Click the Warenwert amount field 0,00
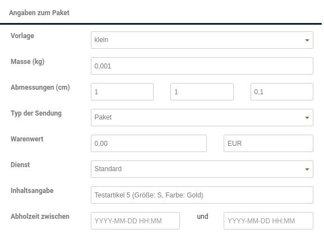Image resolution: width=324 pixels, height=239 pixels. (149, 143)
